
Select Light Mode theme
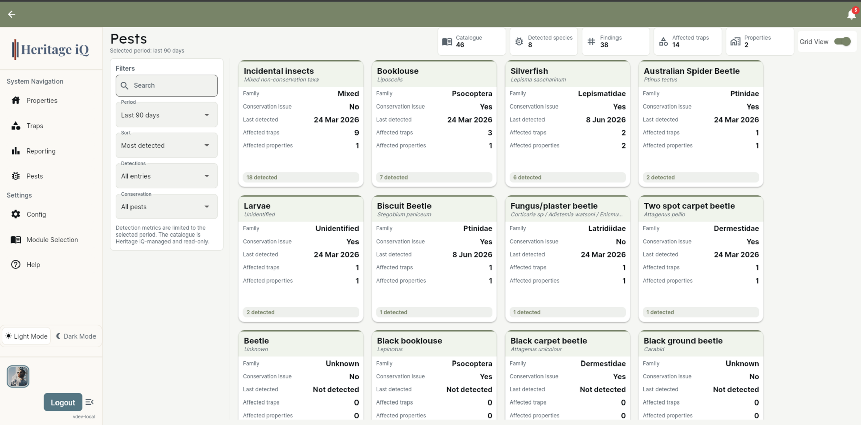[x=27, y=336]
